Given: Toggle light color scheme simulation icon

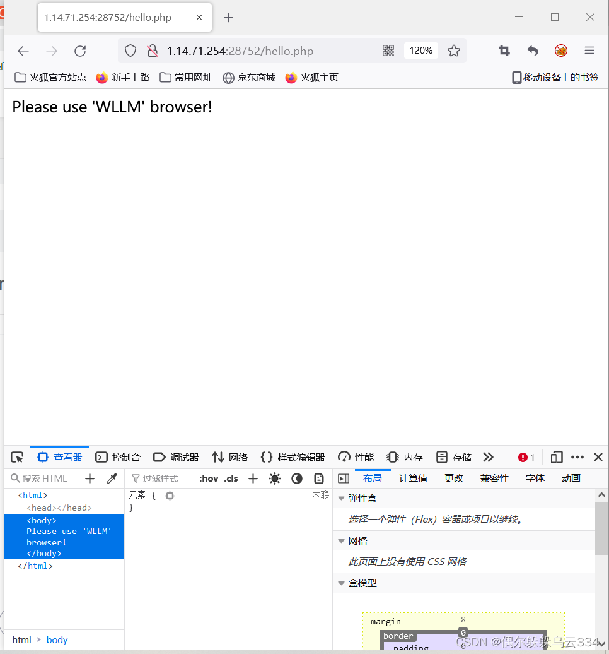Looking at the screenshot, I should (x=275, y=478).
